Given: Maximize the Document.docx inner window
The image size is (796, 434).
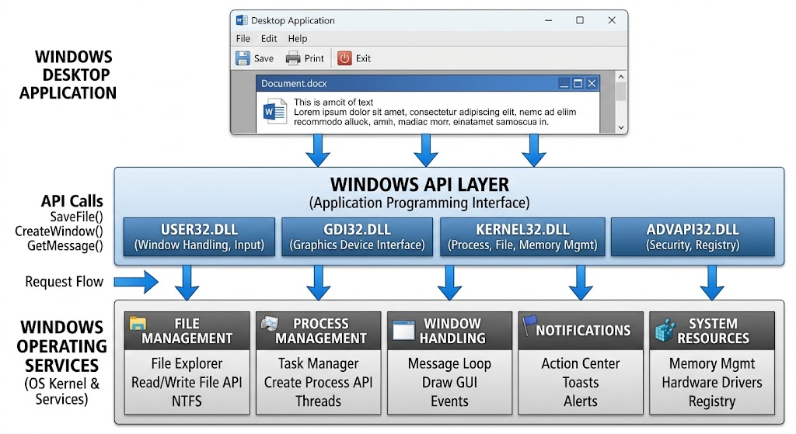Looking at the screenshot, I should [x=578, y=84].
